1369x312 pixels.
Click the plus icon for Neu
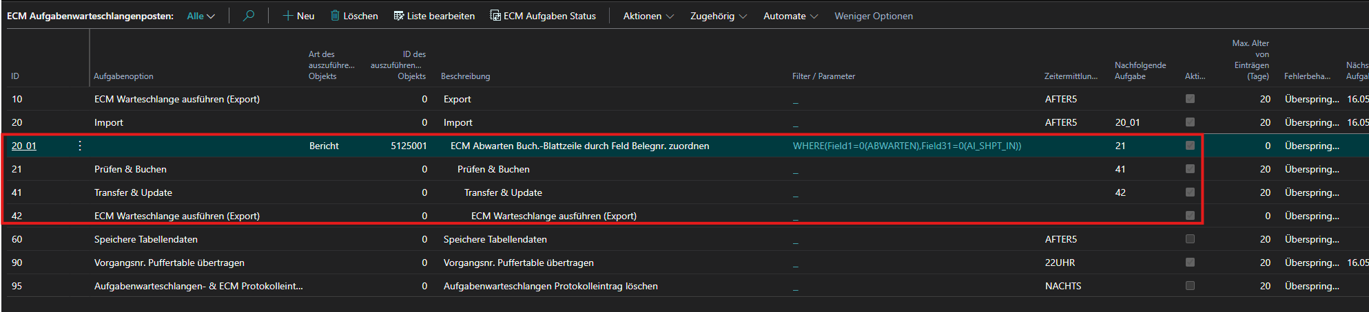tap(288, 15)
